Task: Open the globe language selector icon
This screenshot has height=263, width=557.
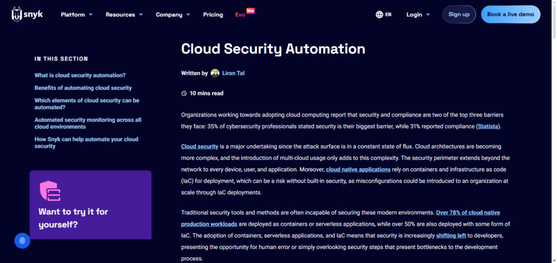Action: click(x=379, y=15)
